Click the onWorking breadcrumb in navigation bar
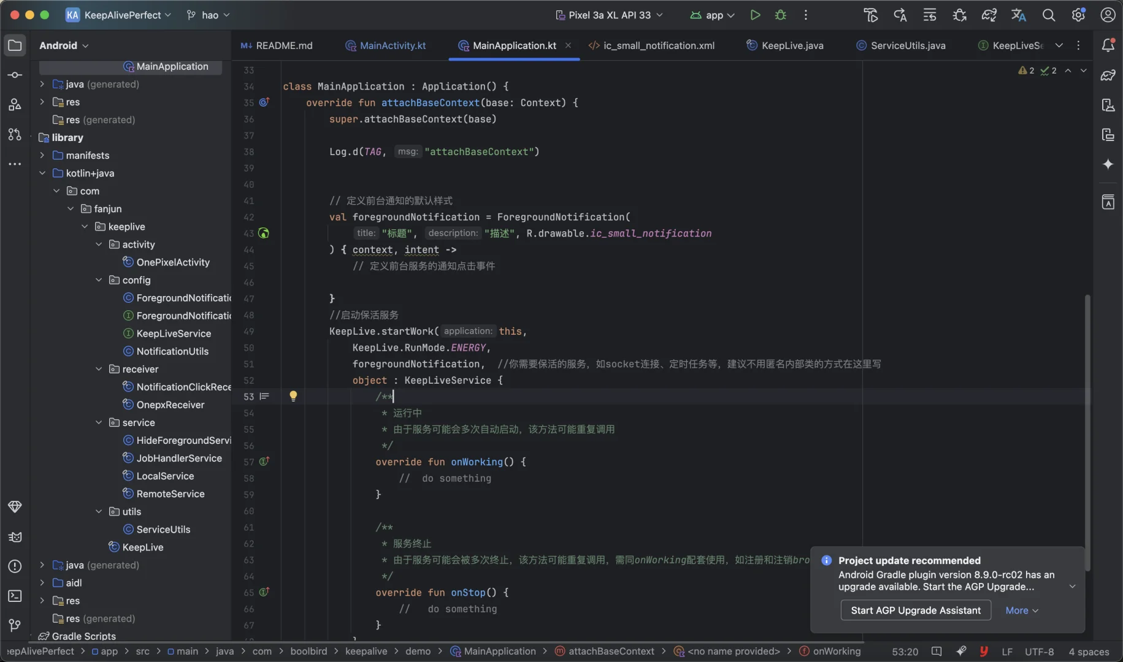 (x=830, y=651)
